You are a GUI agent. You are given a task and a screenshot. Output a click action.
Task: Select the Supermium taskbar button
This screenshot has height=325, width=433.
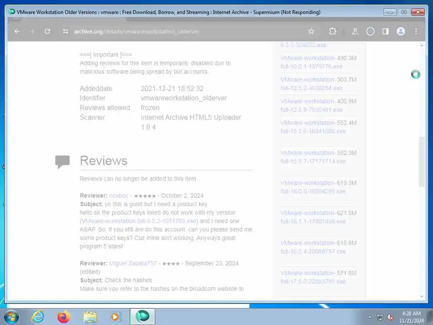click(x=143, y=317)
